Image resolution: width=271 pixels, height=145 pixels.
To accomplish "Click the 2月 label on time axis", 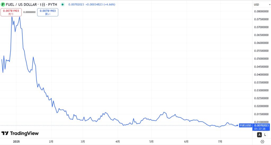I will click(x=51, y=142).
